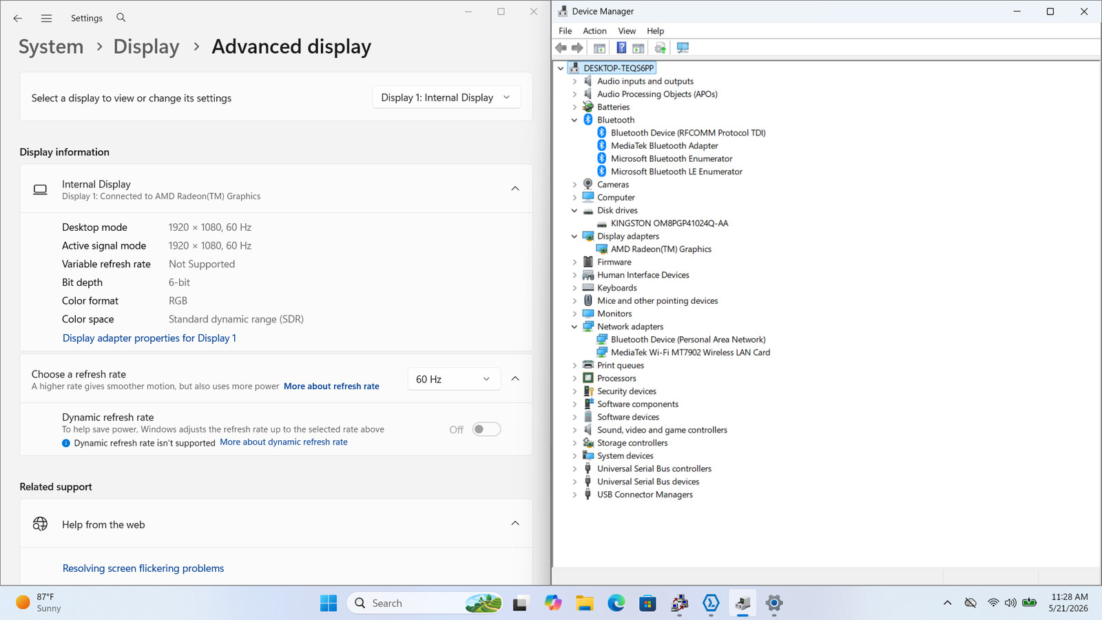This screenshot has width=1102, height=620.
Task: Click the Batteries category icon
Action: coord(588,107)
